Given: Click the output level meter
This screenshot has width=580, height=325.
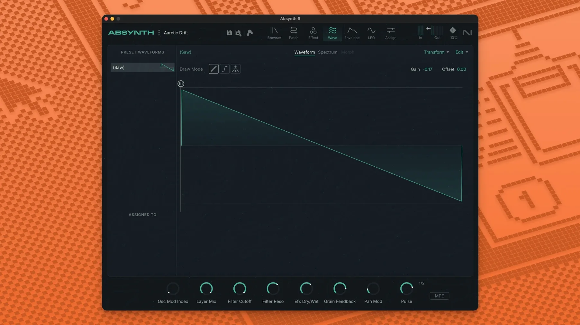Looking at the screenshot, I should pos(437,31).
